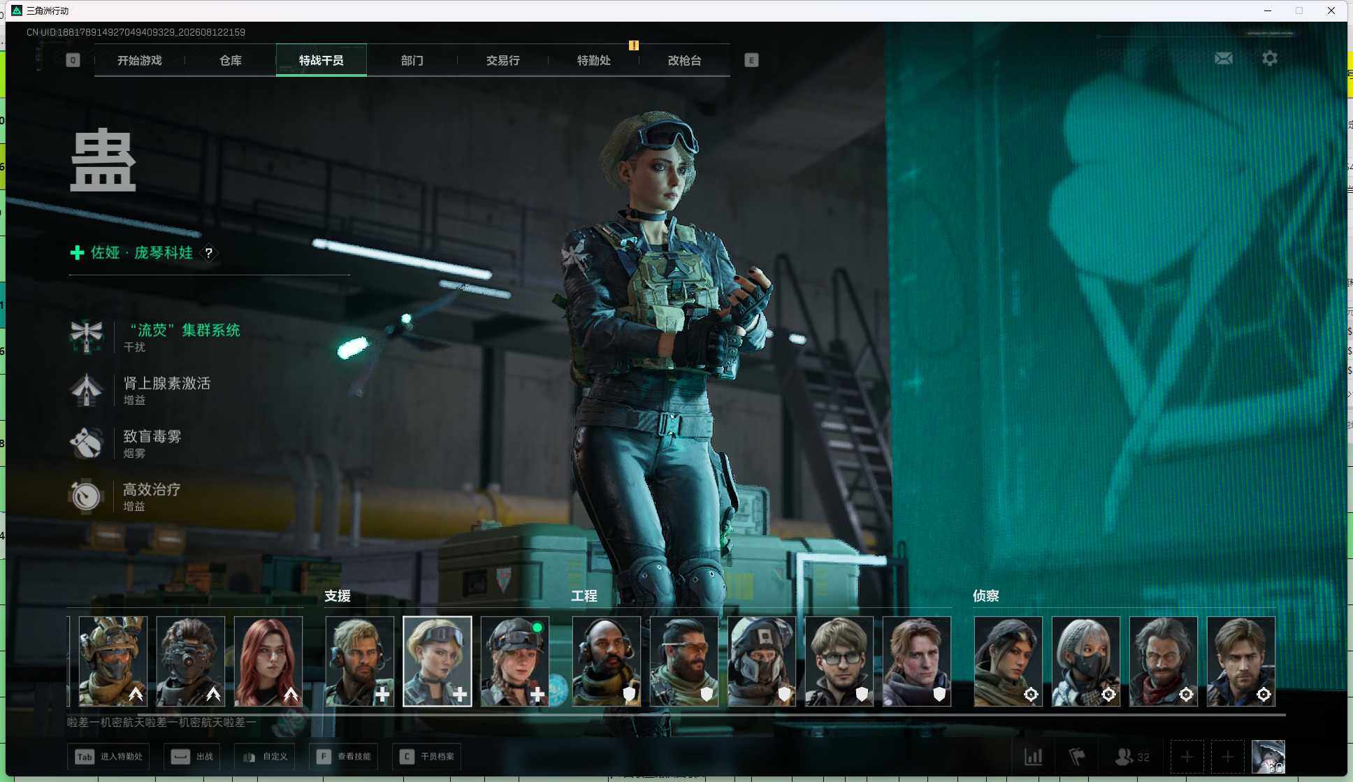
Task: Open the statistics bar chart icon
Action: pyautogui.click(x=1033, y=756)
